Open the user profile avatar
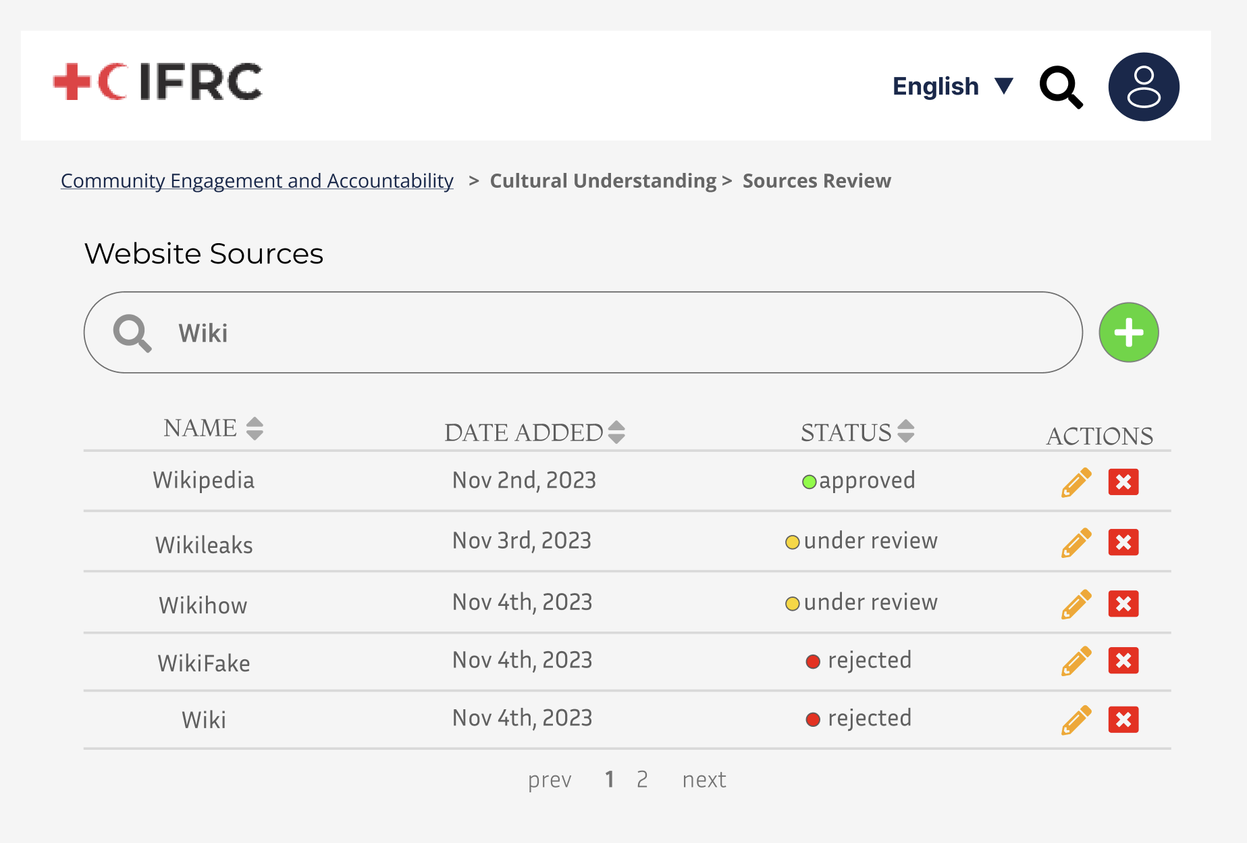The width and height of the screenshot is (1247, 843). pyautogui.click(x=1144, y=87)
